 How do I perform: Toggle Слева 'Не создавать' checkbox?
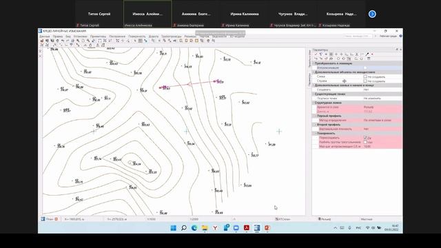365,76
